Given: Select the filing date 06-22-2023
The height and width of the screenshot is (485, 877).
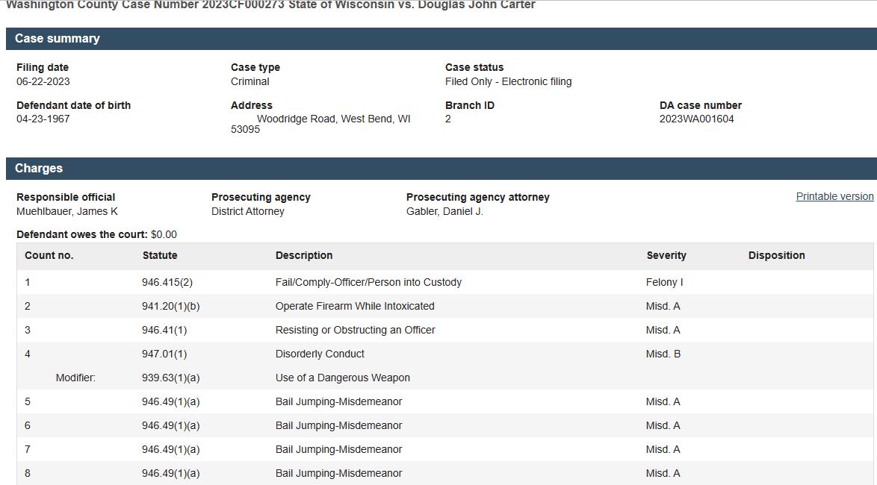Looking at the screenshot, I should pyautogui.click(x=43, y=81).
